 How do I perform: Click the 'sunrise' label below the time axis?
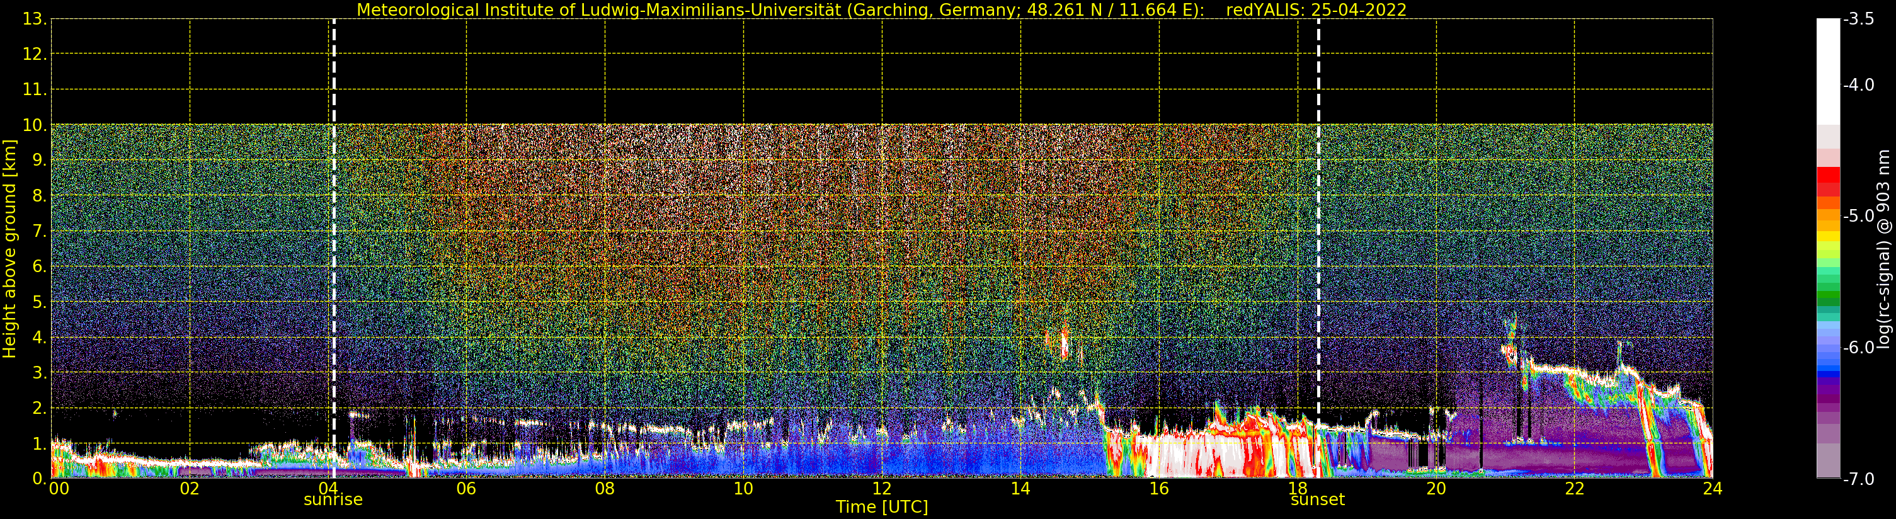click(x=333, y=500)
